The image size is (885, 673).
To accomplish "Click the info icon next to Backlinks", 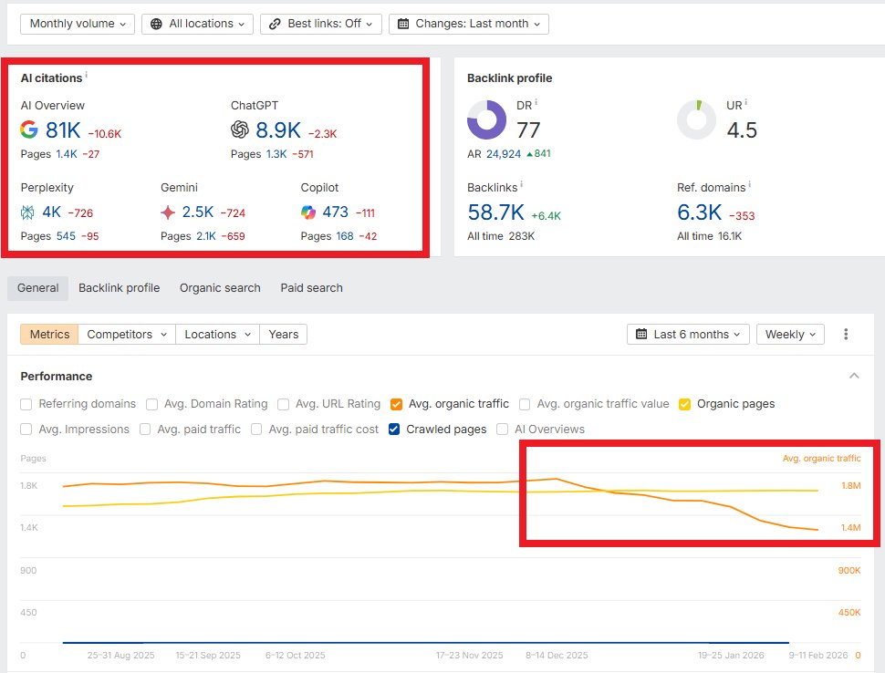I will point(521,184).
